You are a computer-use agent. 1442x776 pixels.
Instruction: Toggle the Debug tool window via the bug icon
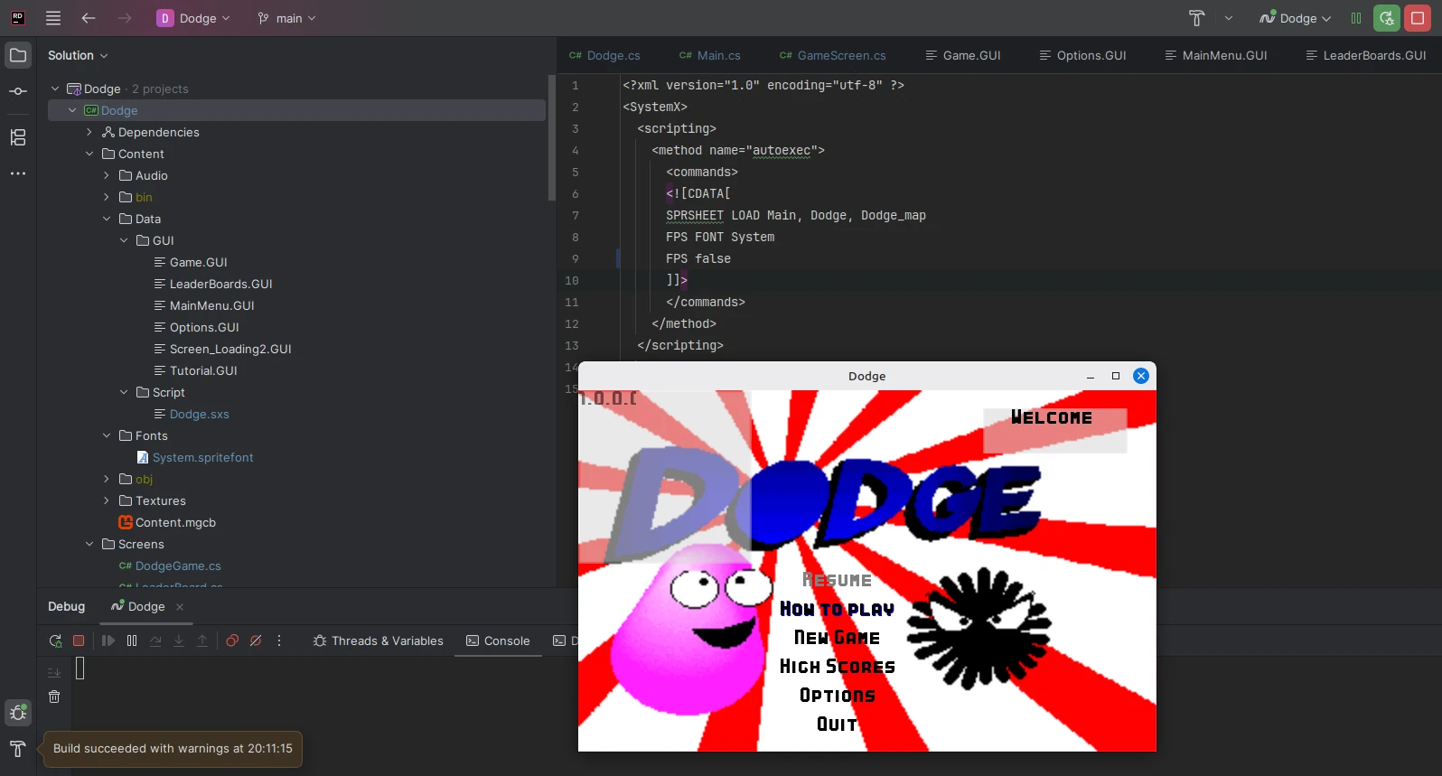point(18,713)
